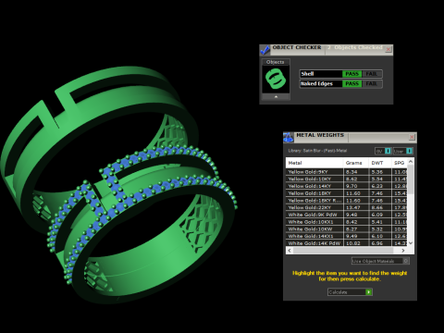Click the table's scroll up arrow
Screen dimensions: 444x333
(x=411, y=162)
